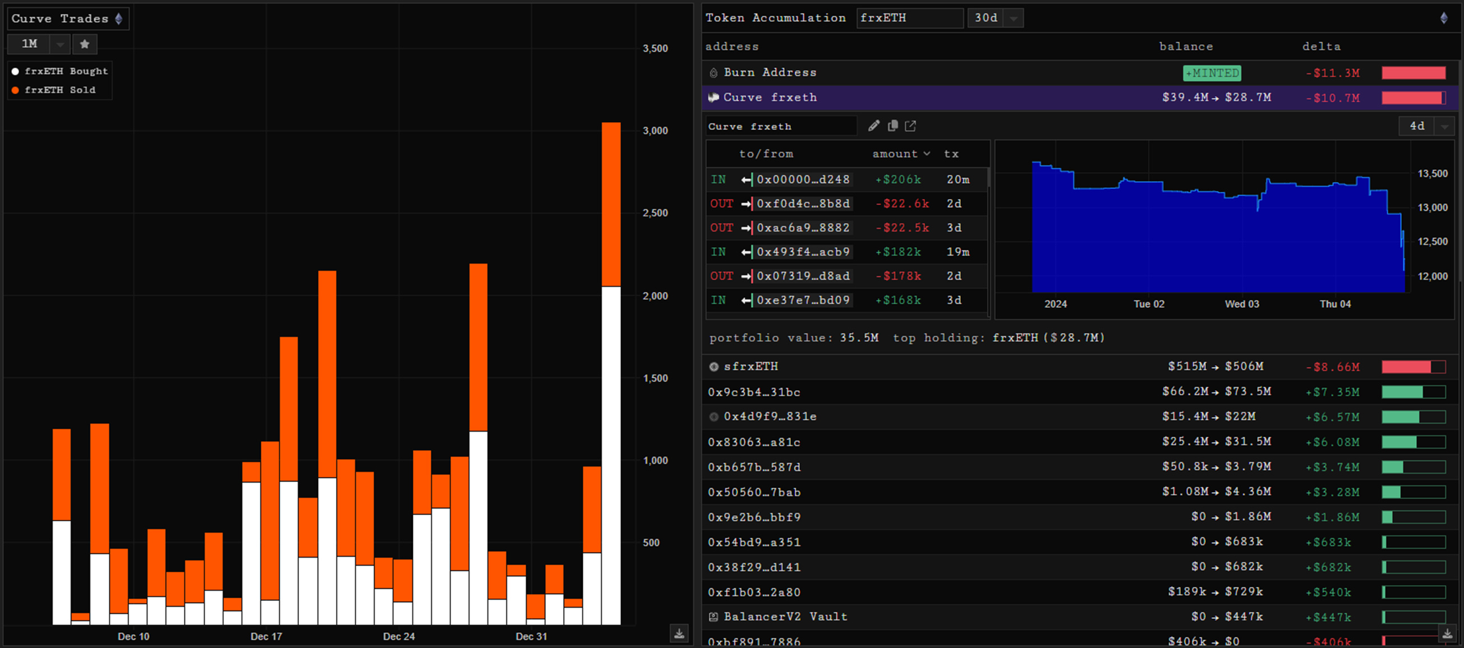
Task: Open the 1M timeframe dropdown
Action: pyautogui.click(x=59, y=44)
